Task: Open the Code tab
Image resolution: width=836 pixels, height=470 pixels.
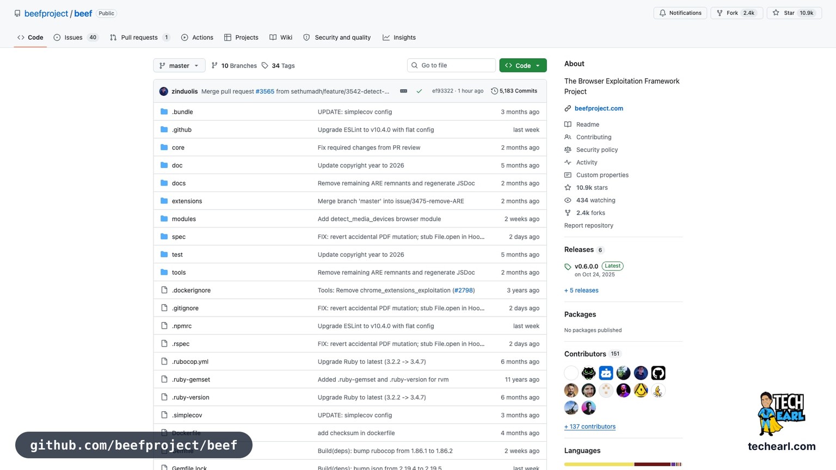Action: pos(30,38)
